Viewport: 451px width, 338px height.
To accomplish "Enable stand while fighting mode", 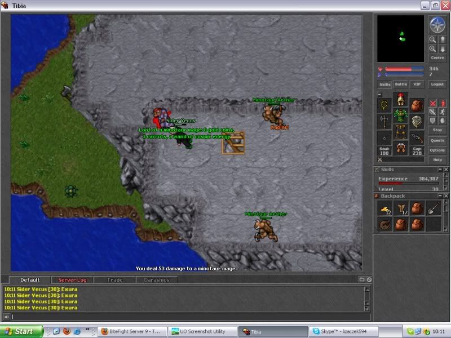I will tap(443, 103).
